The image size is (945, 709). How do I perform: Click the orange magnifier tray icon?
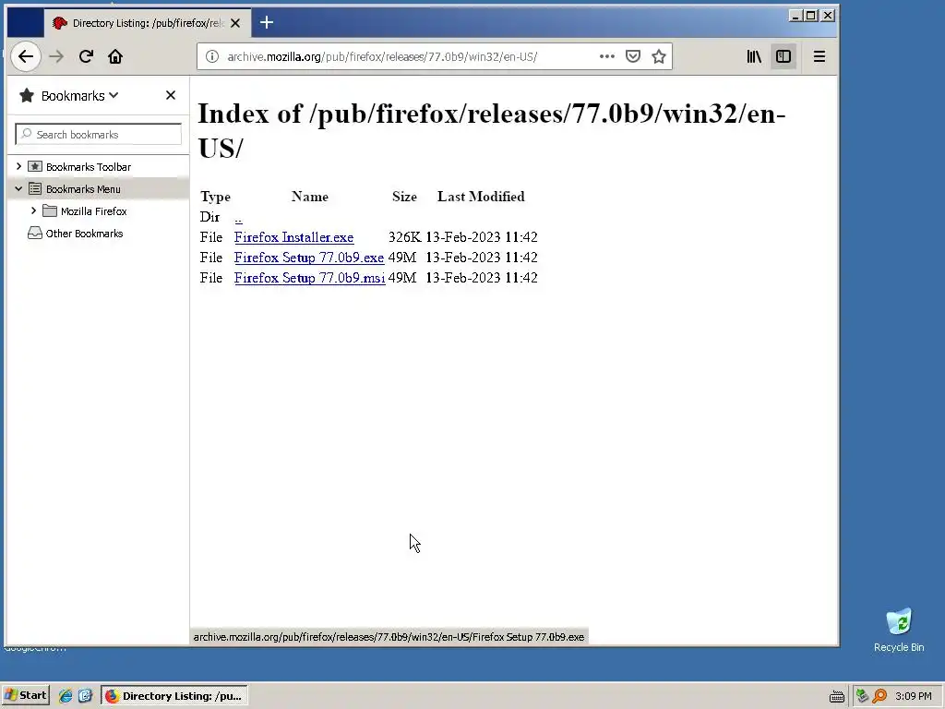[x=879, y=696]
